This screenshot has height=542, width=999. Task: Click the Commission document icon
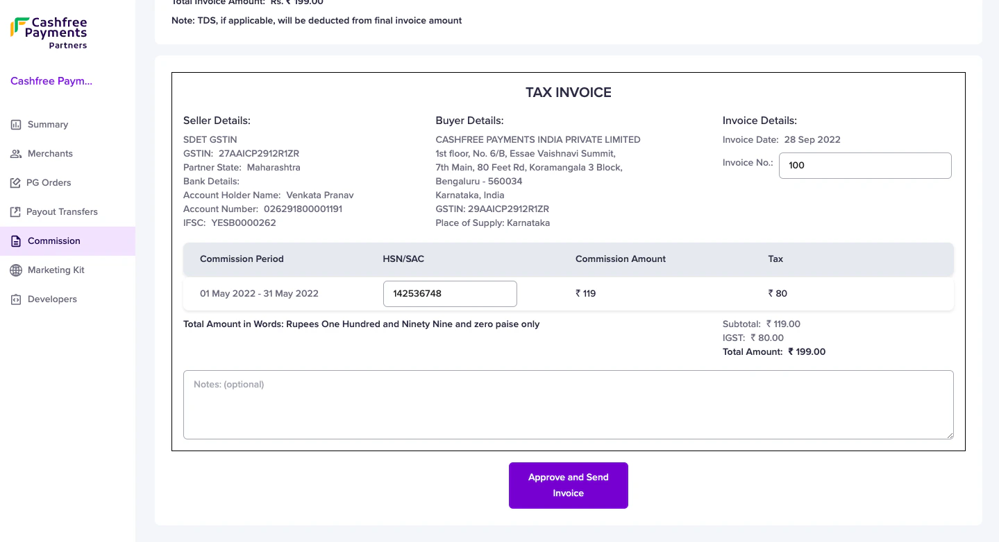click(x=16, y=241)
